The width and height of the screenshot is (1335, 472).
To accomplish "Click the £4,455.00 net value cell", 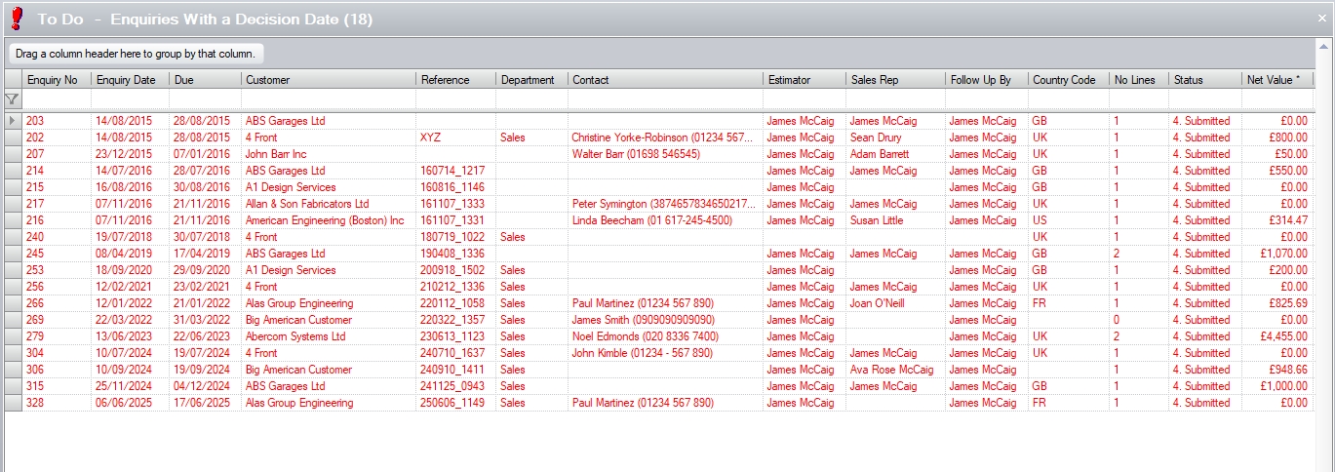I will click(1278, 336).
